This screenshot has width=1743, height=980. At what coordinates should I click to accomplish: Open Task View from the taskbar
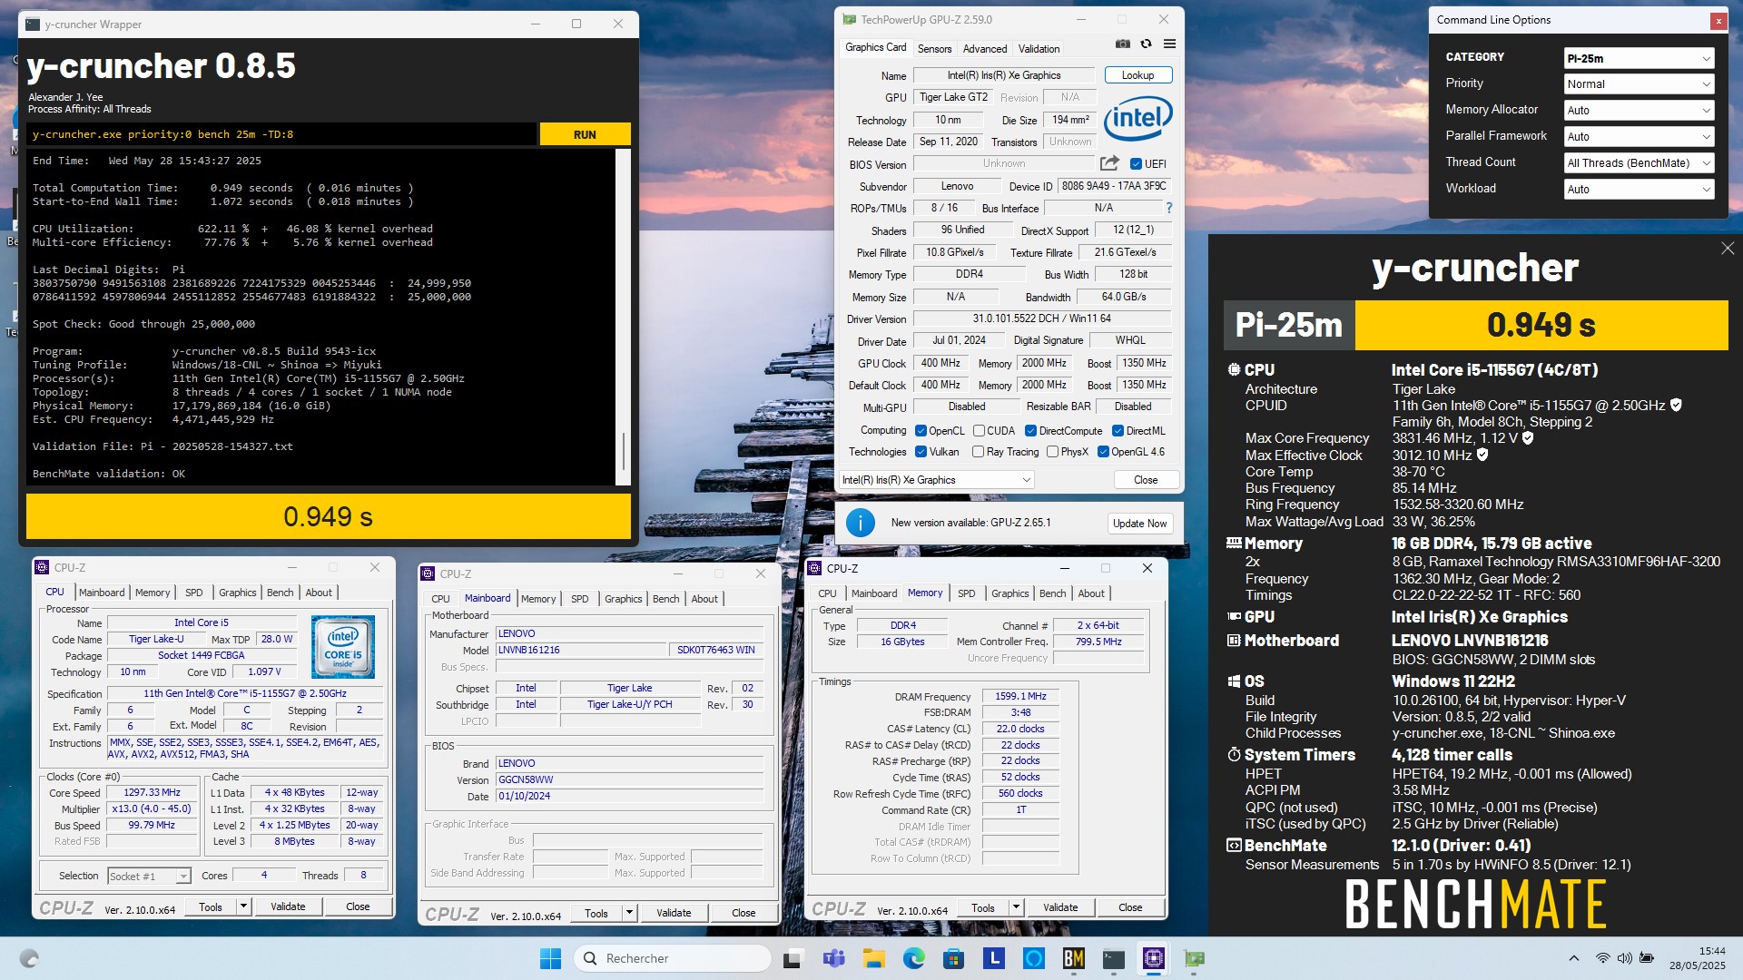[x=793, y=958]
